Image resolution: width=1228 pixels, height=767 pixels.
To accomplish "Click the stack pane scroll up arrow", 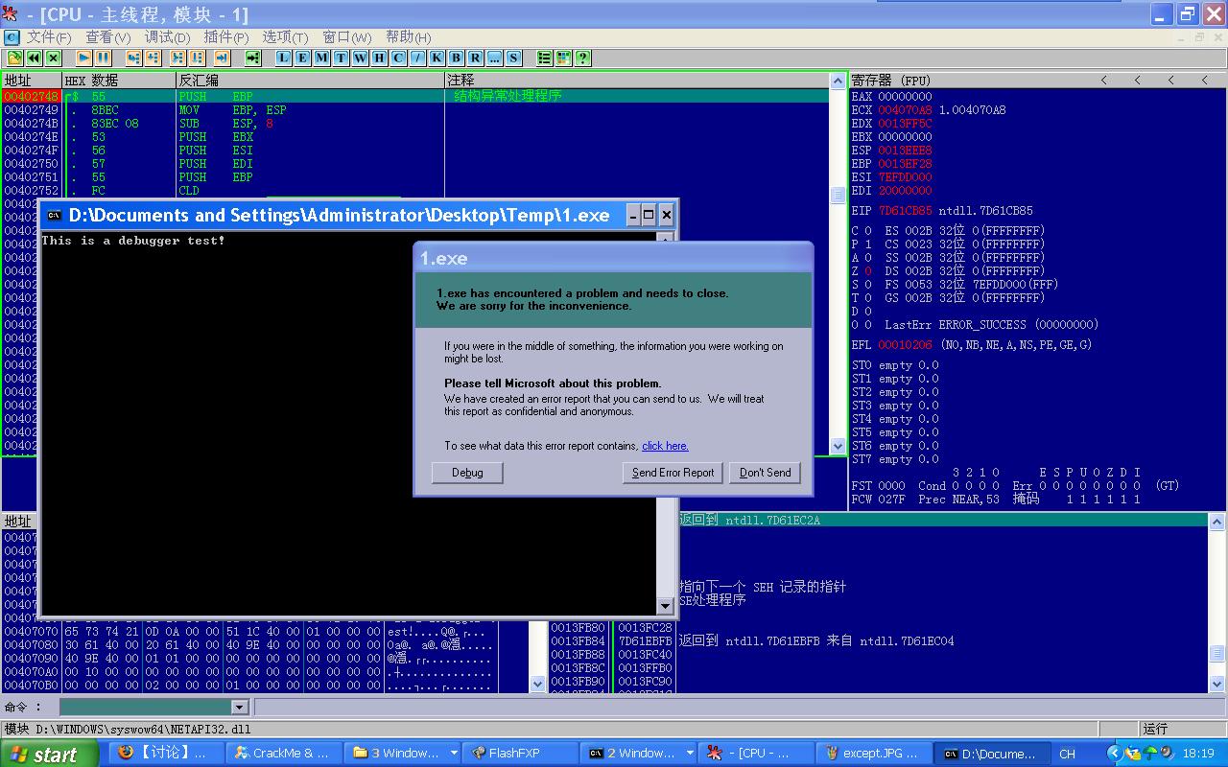I will tap(1216, 522).
